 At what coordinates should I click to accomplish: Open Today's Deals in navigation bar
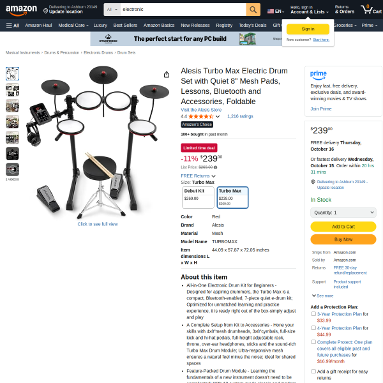(252, 26)
